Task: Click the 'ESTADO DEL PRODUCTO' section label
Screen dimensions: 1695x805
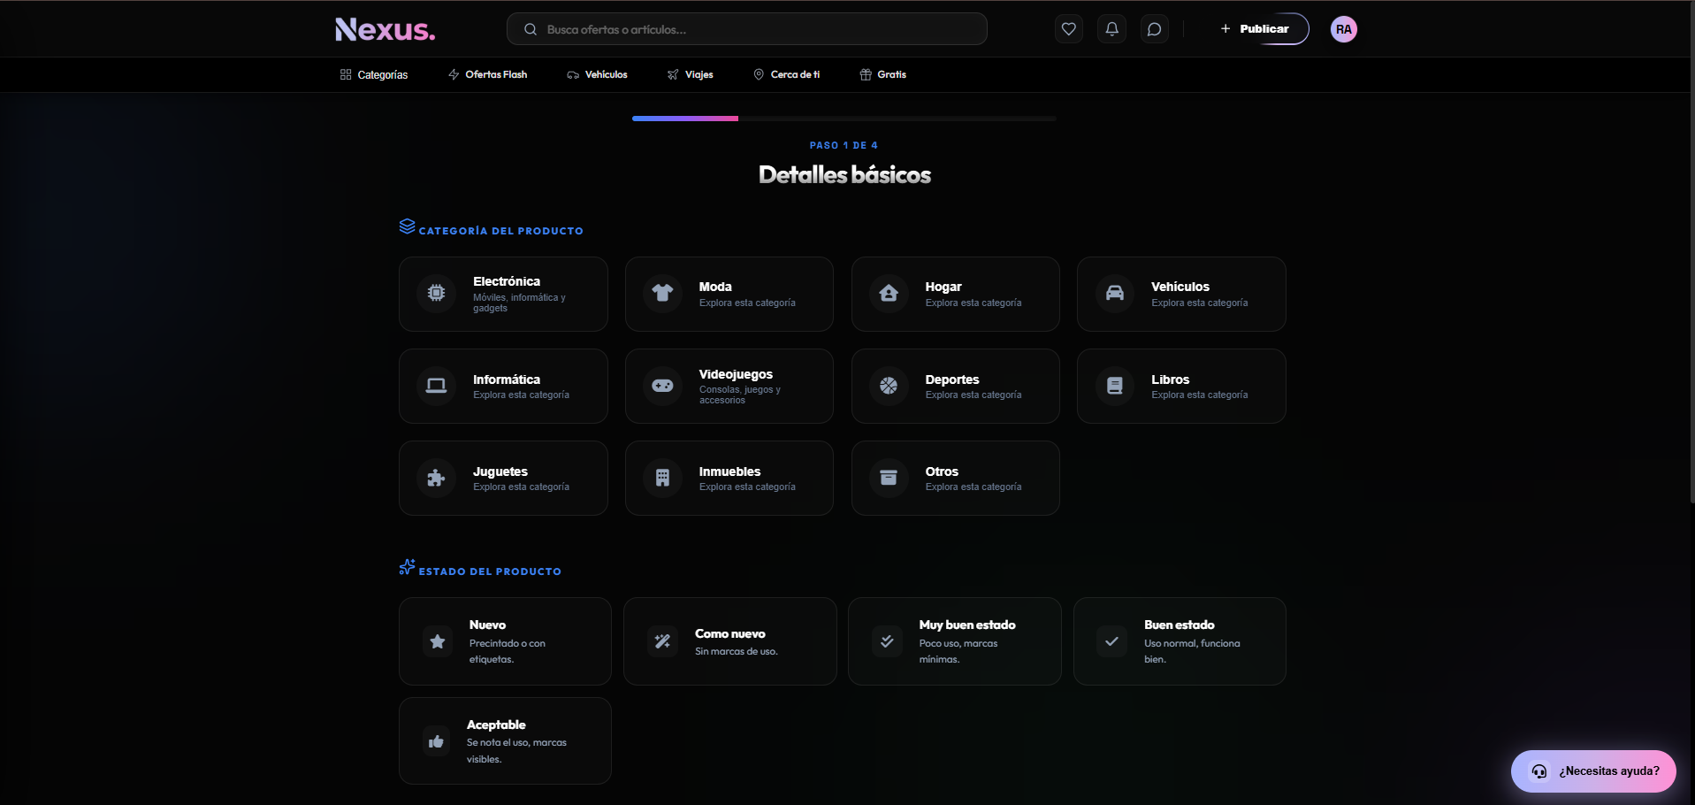Action: 490,571
